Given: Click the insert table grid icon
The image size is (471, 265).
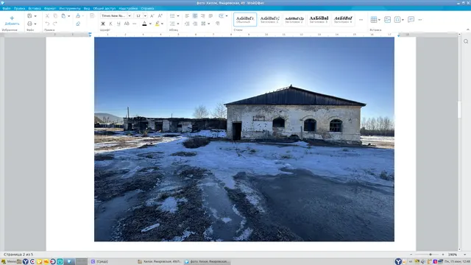Looking at the screenshot, I should (374, 20).
